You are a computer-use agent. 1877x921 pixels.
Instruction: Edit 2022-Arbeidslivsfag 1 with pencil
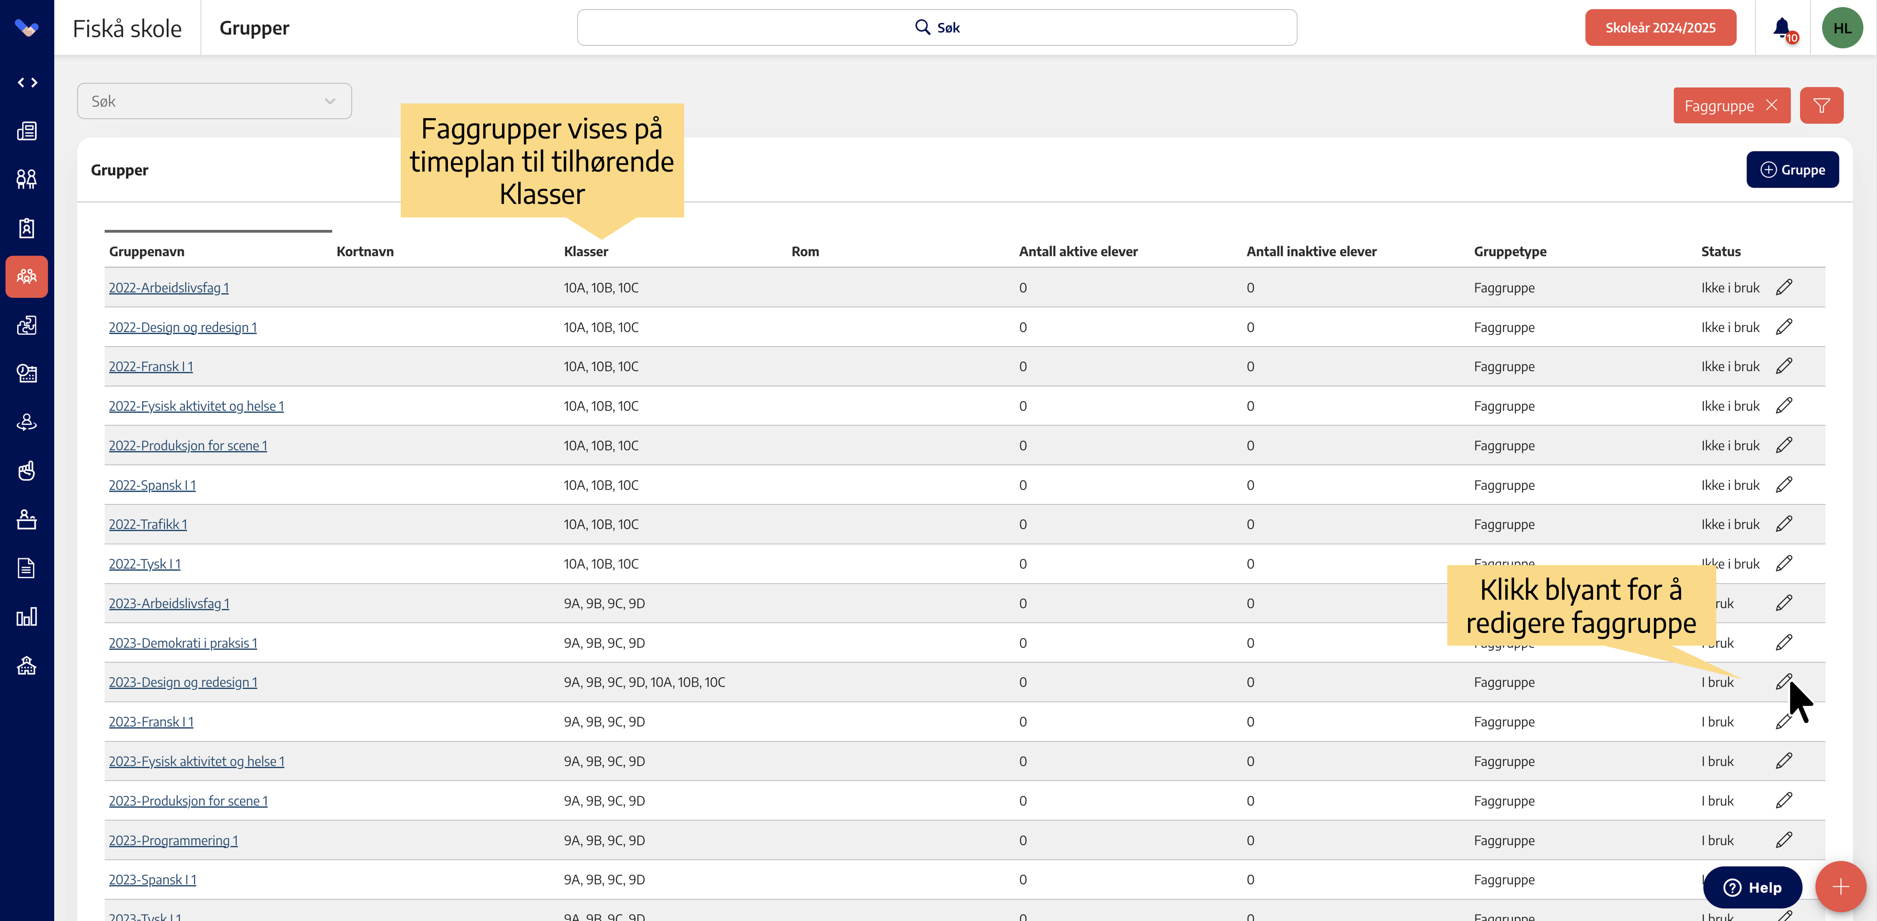coord(1784,287)
